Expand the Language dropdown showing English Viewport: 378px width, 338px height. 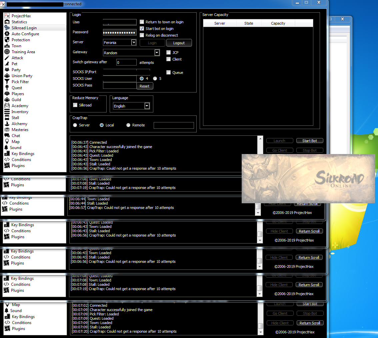click(147, 106)
